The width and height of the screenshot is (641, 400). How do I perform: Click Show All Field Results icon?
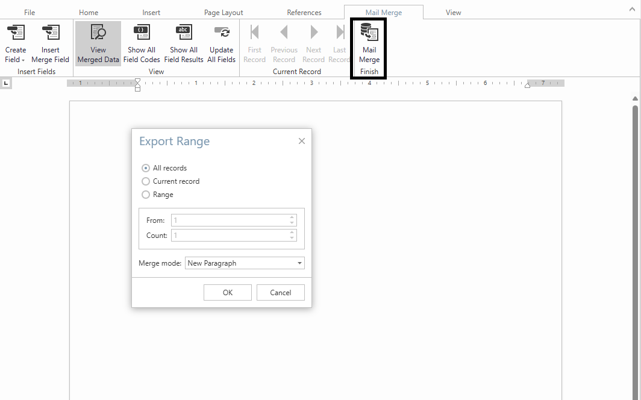184,33
